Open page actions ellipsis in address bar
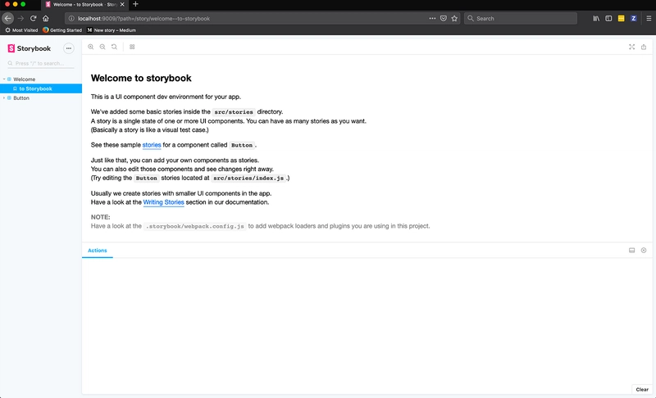This screenshot has height=398, width=656. 432,18
